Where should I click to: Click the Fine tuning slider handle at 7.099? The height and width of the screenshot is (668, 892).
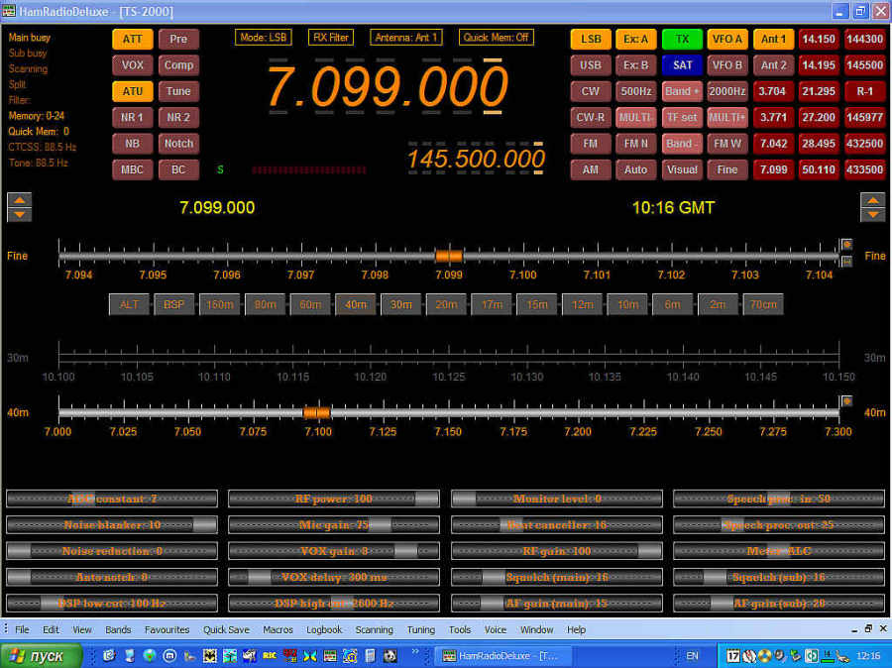(x=449, y=256)
